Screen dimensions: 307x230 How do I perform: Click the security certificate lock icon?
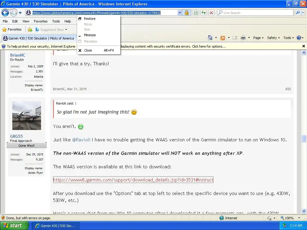(186, 13)
